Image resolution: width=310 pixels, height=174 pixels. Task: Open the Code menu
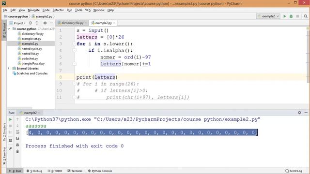point(46,10)
